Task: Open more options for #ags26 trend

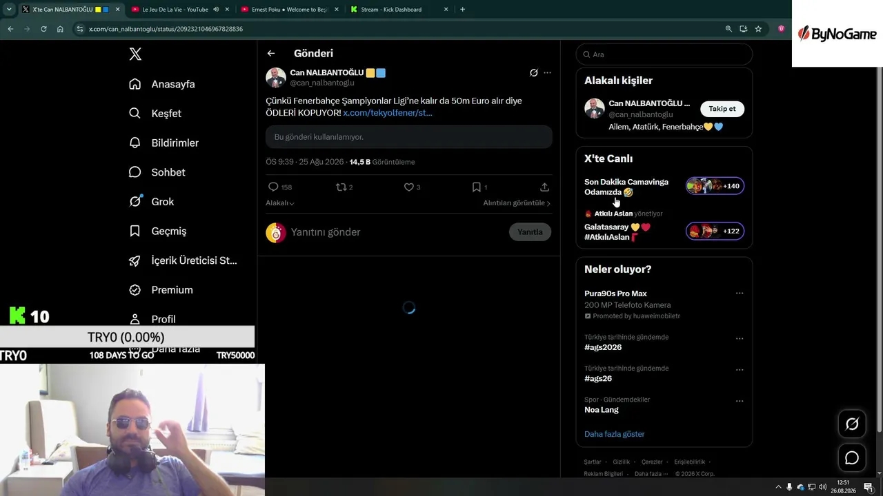Action: point(740,369)
